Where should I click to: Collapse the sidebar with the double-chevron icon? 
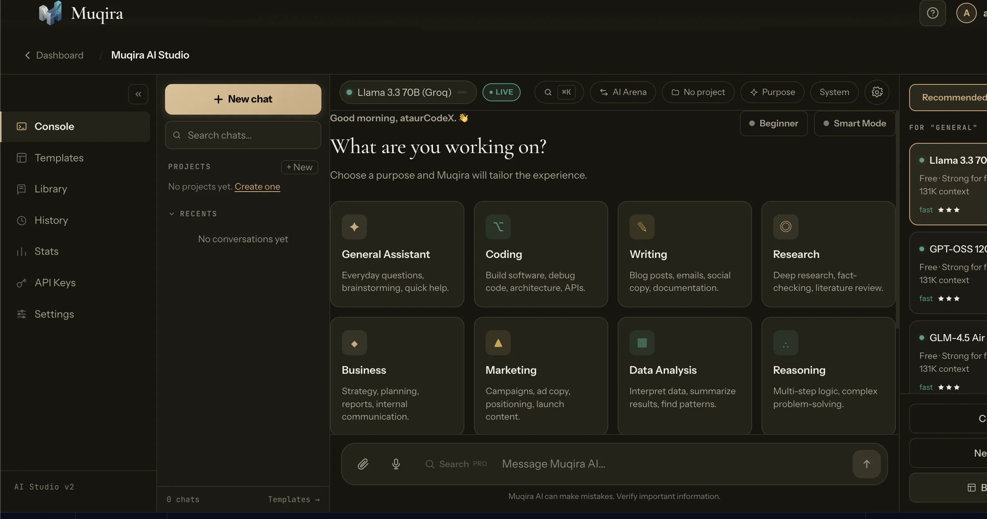(x=138, y=94)
